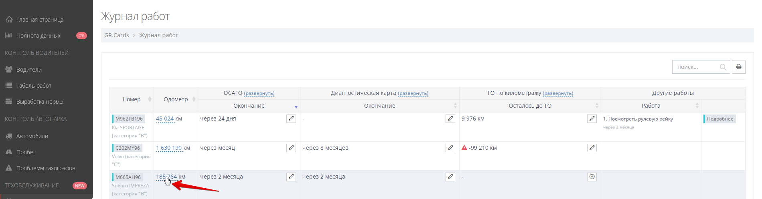Edit diagnostic card for Kia SPORTAGE row
This screenshot has height=199, width=762.
[450, 119]
